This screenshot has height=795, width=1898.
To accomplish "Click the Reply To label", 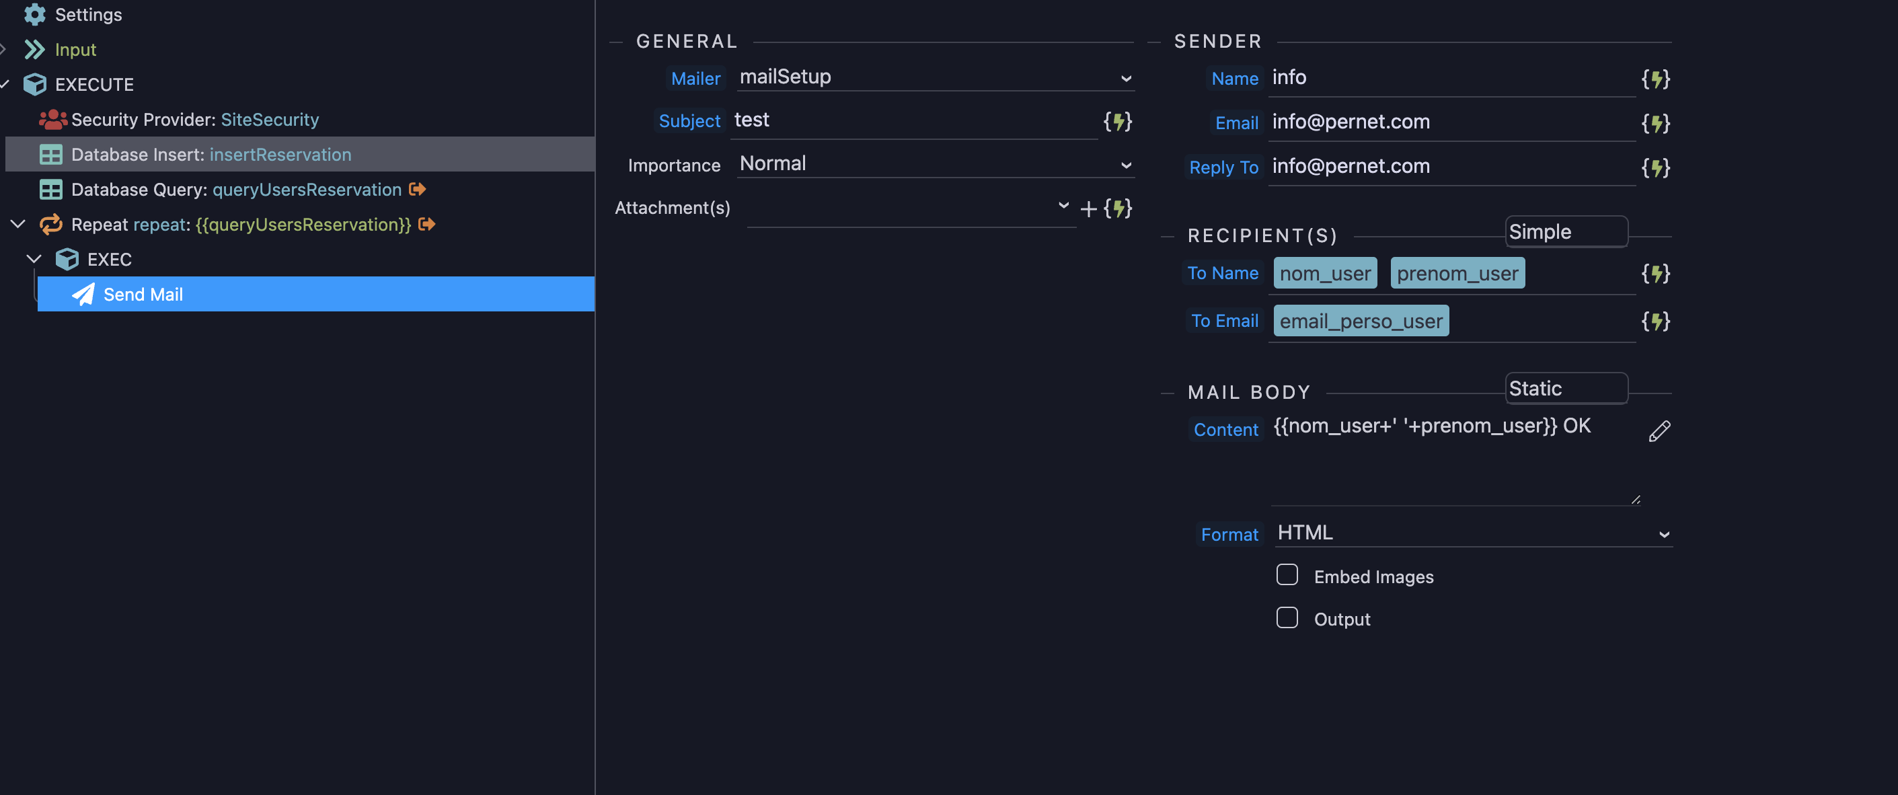I will (x=1223, y=167).
